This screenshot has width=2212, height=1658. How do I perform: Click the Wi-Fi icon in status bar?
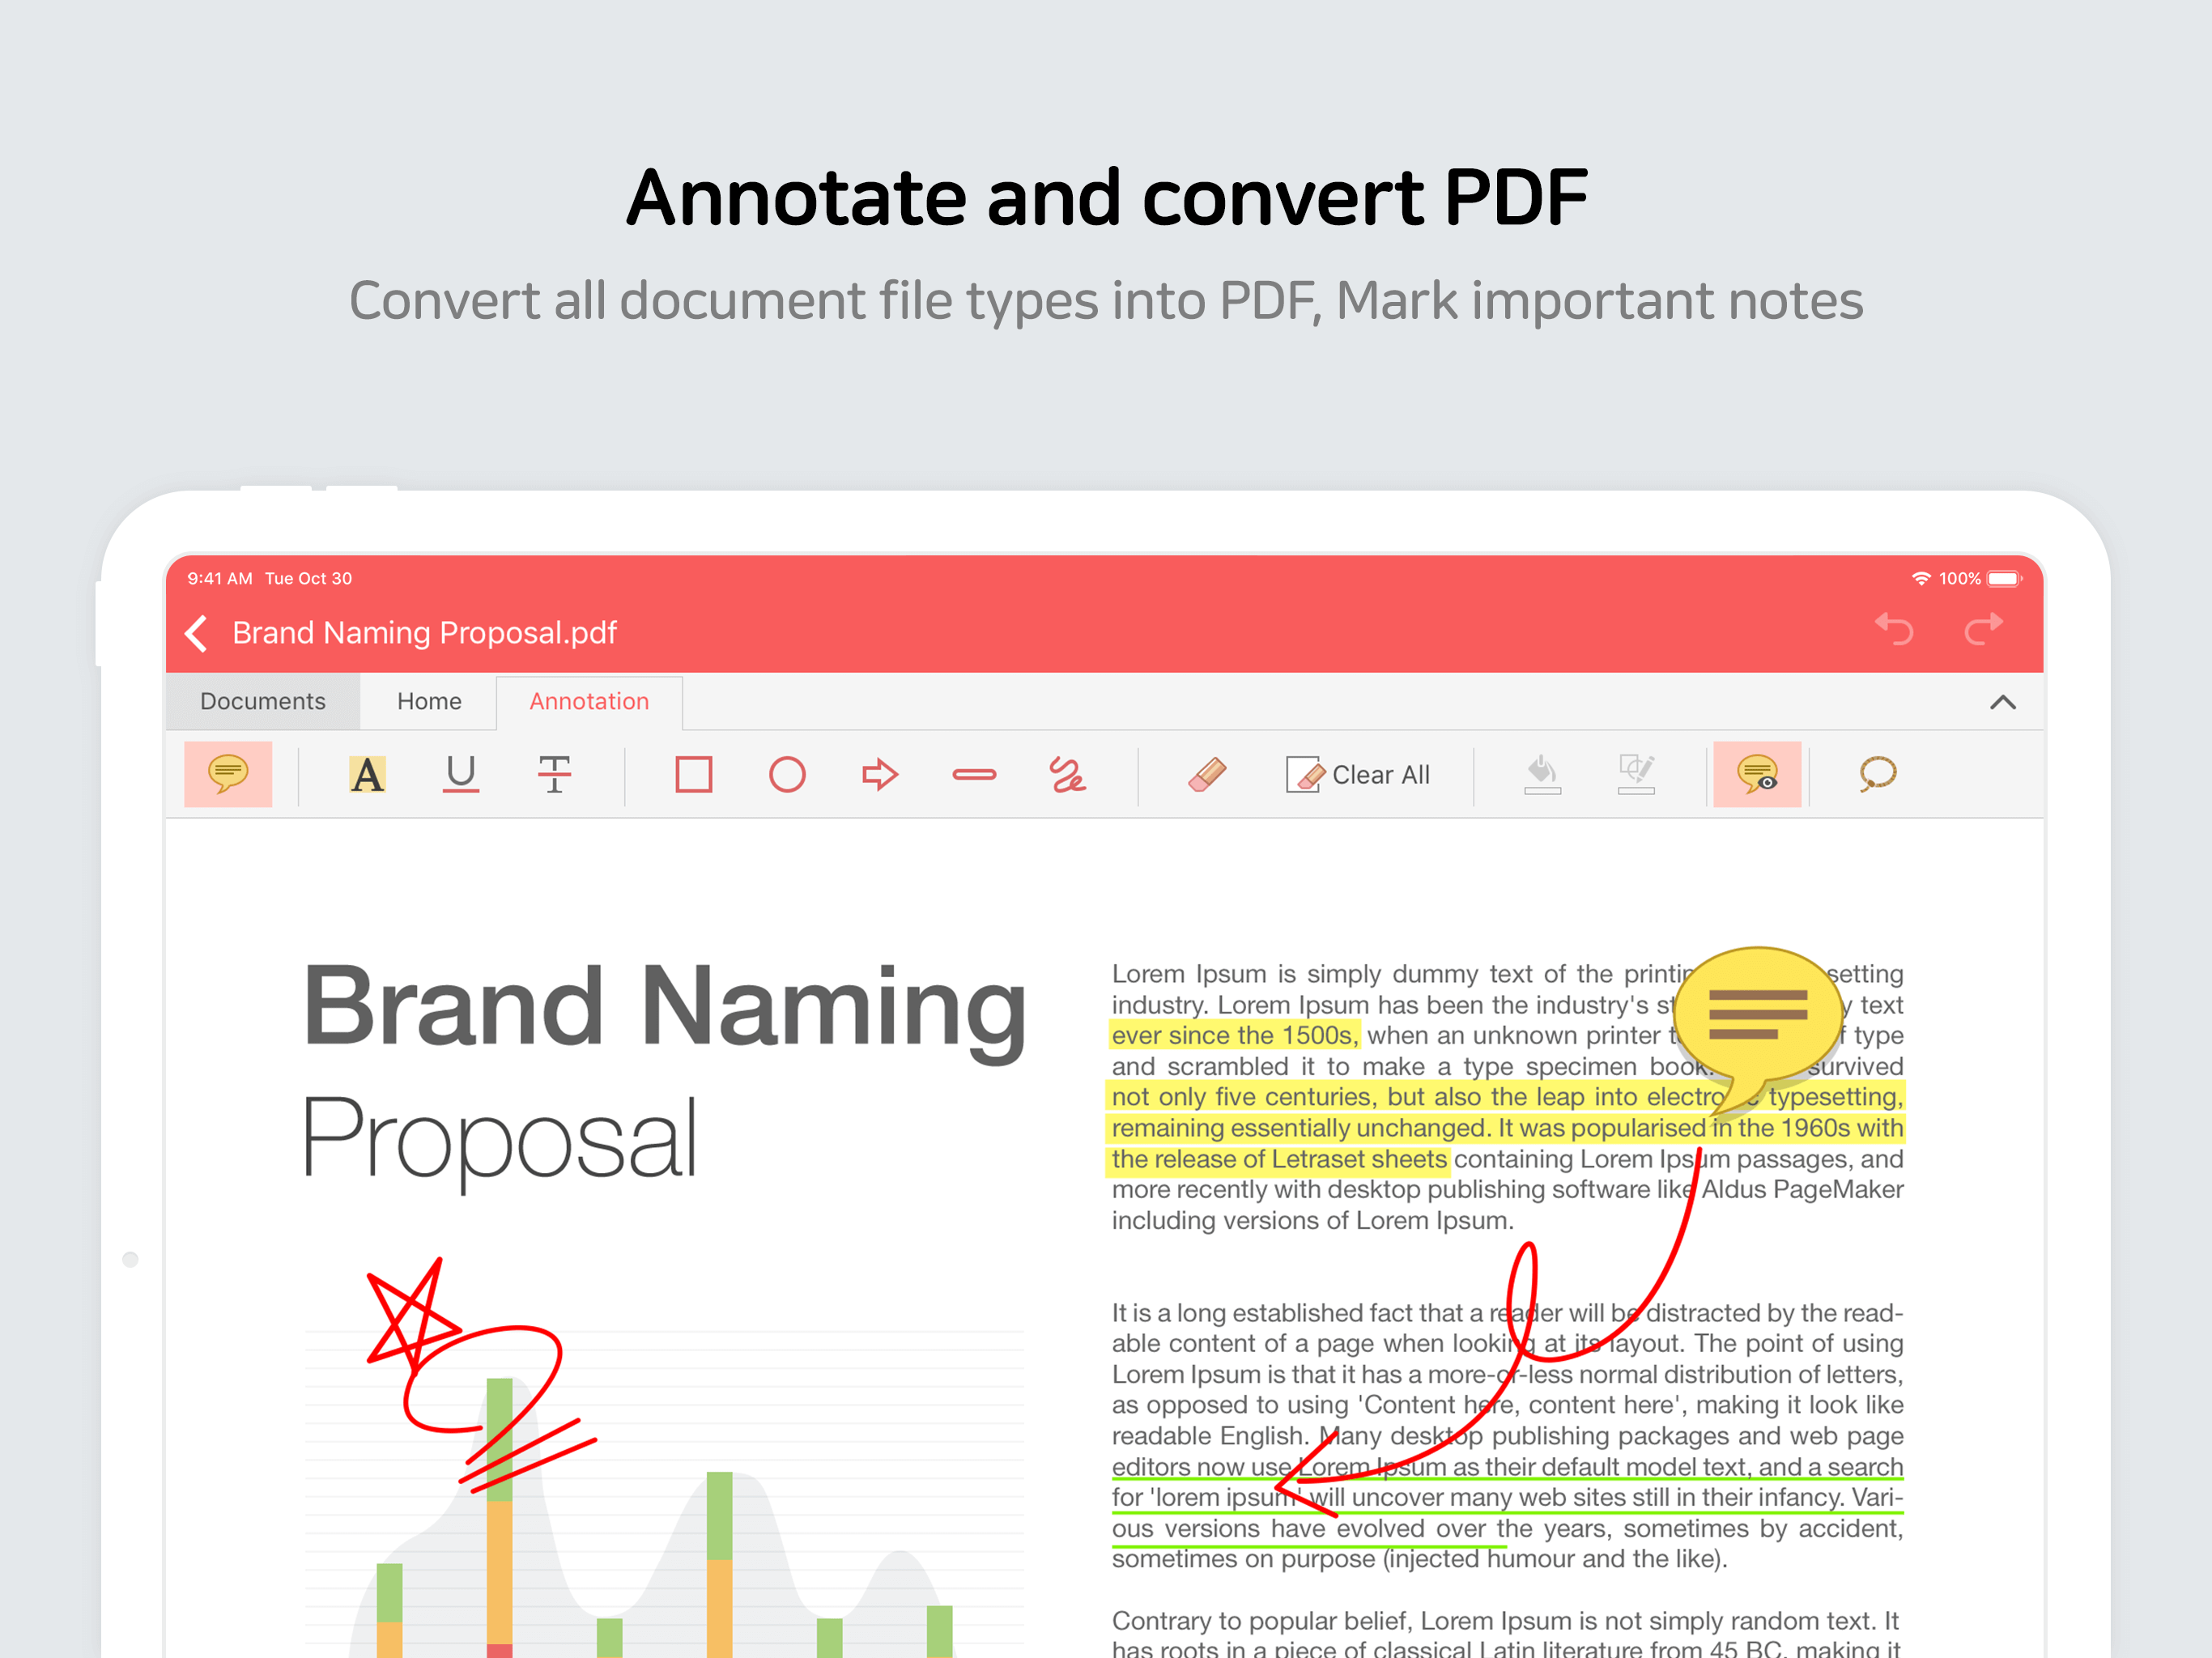[1920, 578]
